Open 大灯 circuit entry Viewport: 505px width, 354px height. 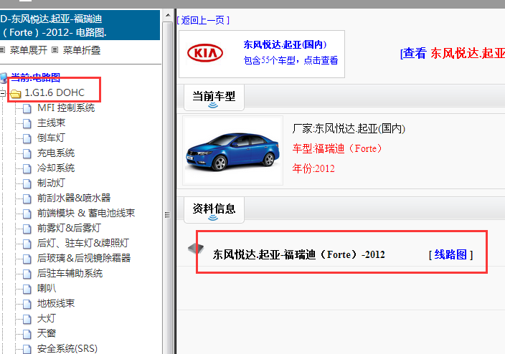[x=47, y=319]
